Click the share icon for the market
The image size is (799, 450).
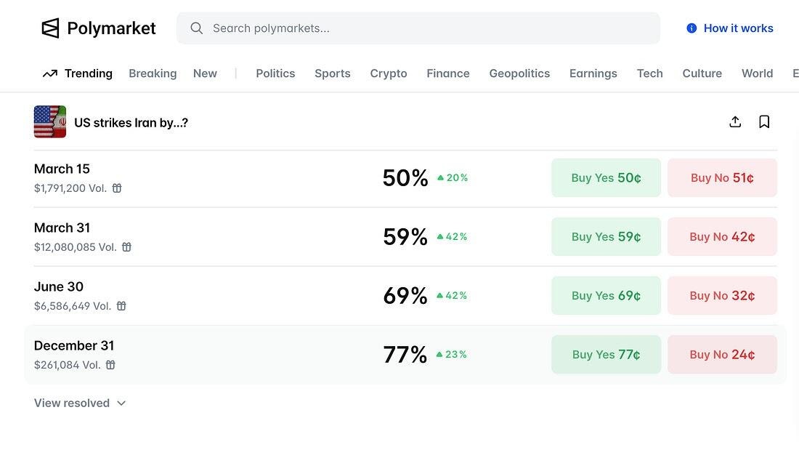[x=735, y=122]
